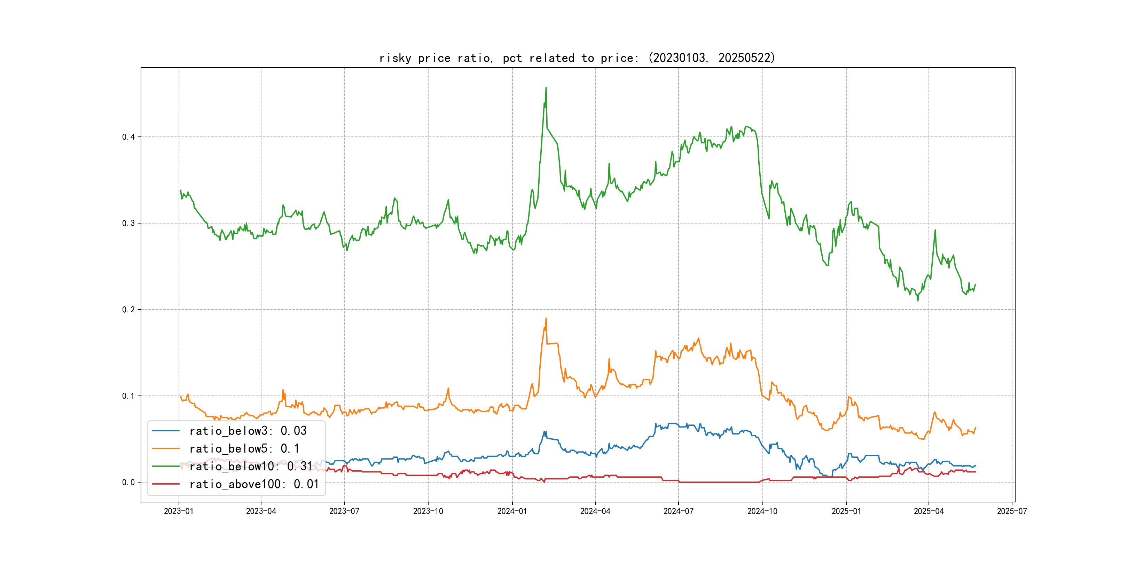Click the 0.0 y-axis tick label

point(128,483)
